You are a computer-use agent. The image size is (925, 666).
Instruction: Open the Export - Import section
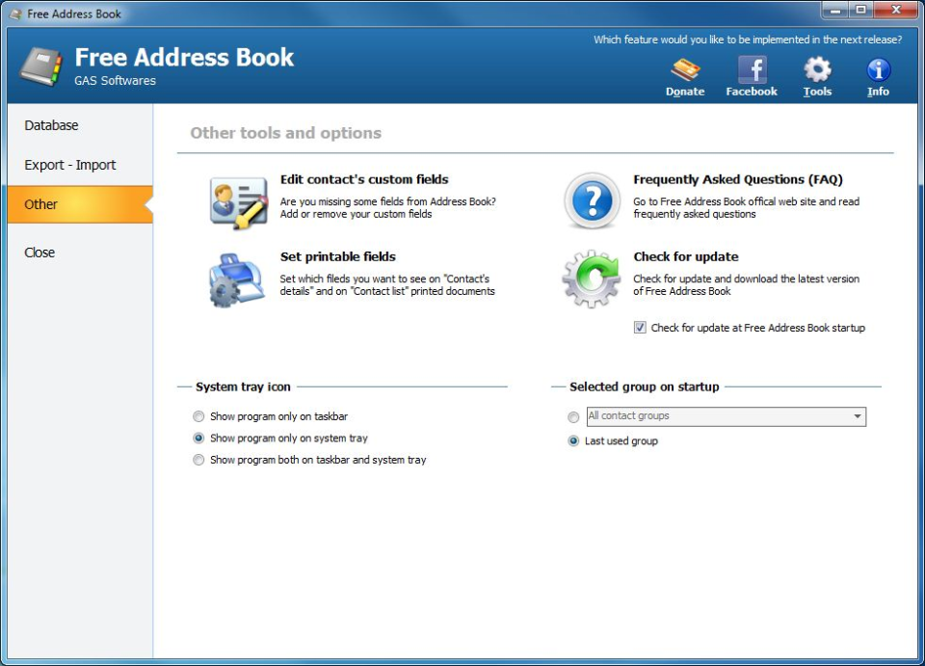69,165
